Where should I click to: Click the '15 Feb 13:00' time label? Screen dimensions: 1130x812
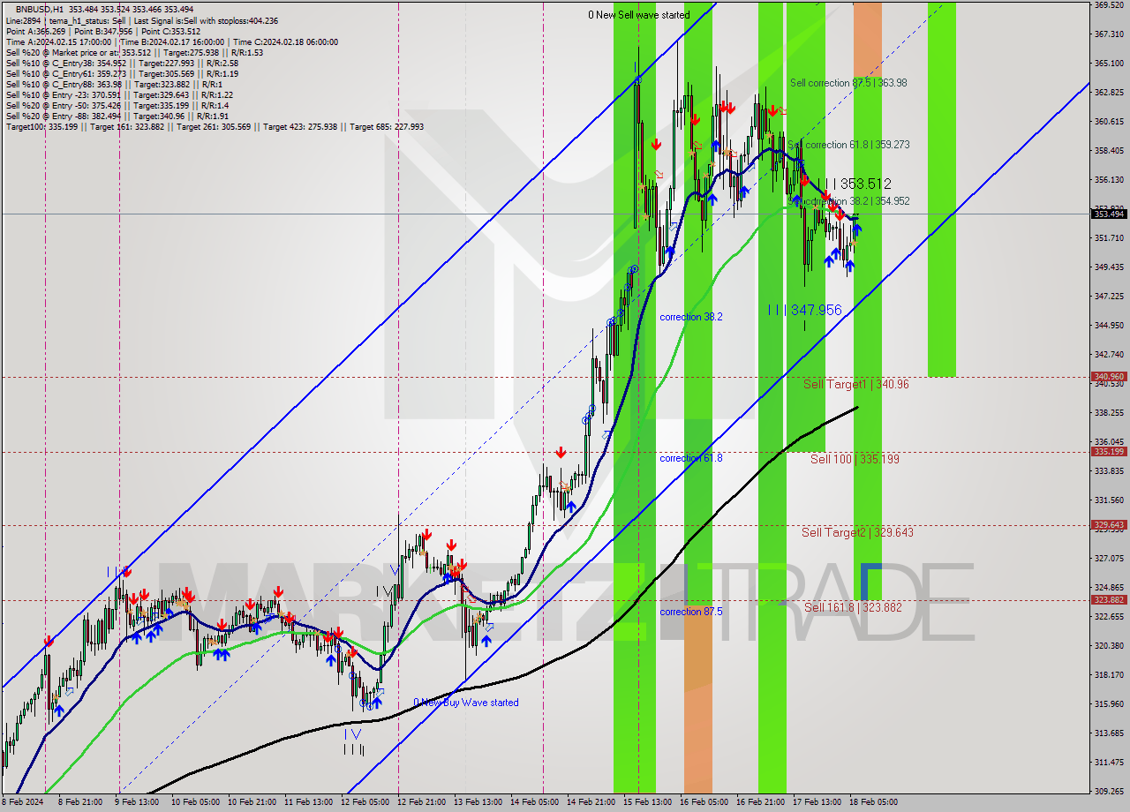tap(647, 802)
